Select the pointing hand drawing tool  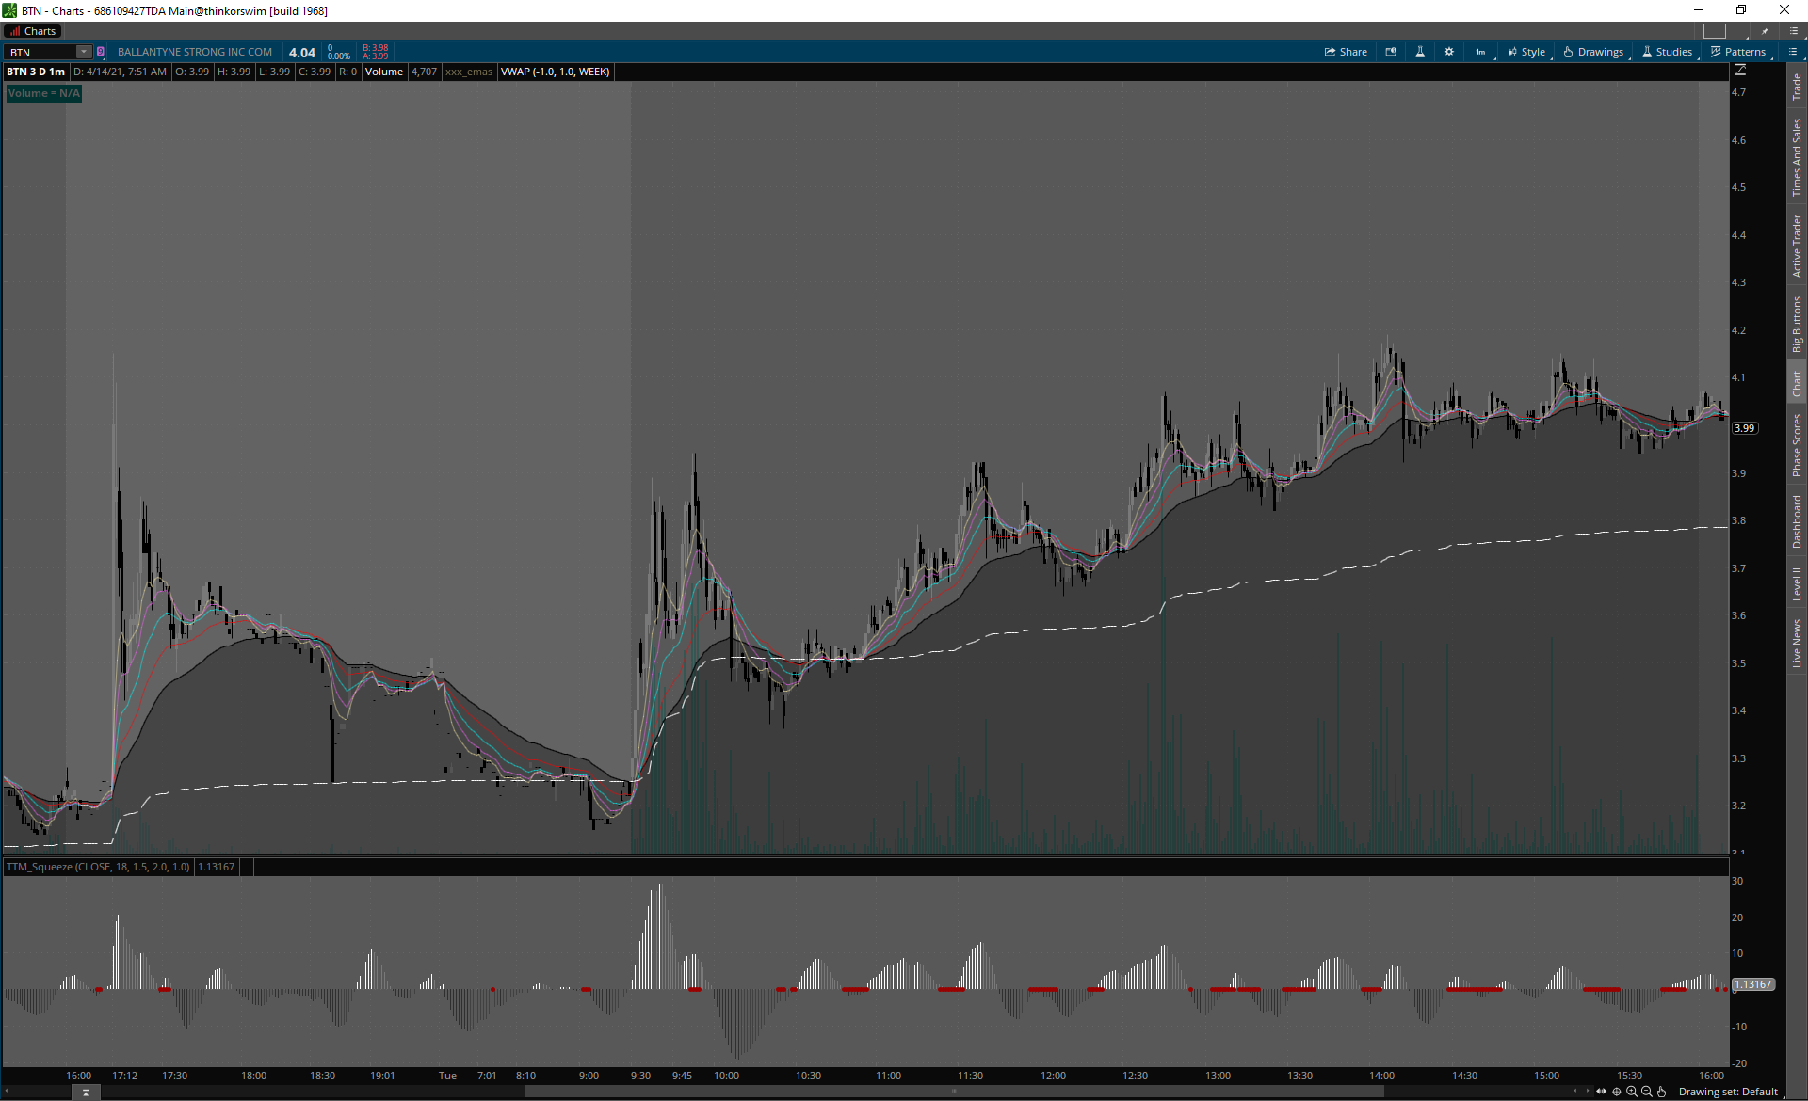coord(1662,1092)
